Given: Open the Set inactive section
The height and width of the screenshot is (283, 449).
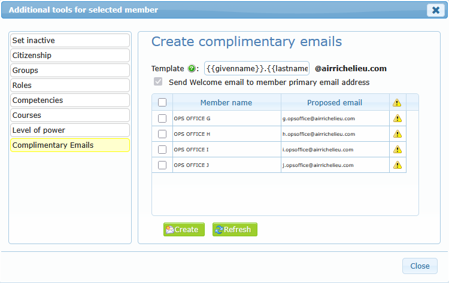Looking at the screenshot, I should tap(70, 41).
